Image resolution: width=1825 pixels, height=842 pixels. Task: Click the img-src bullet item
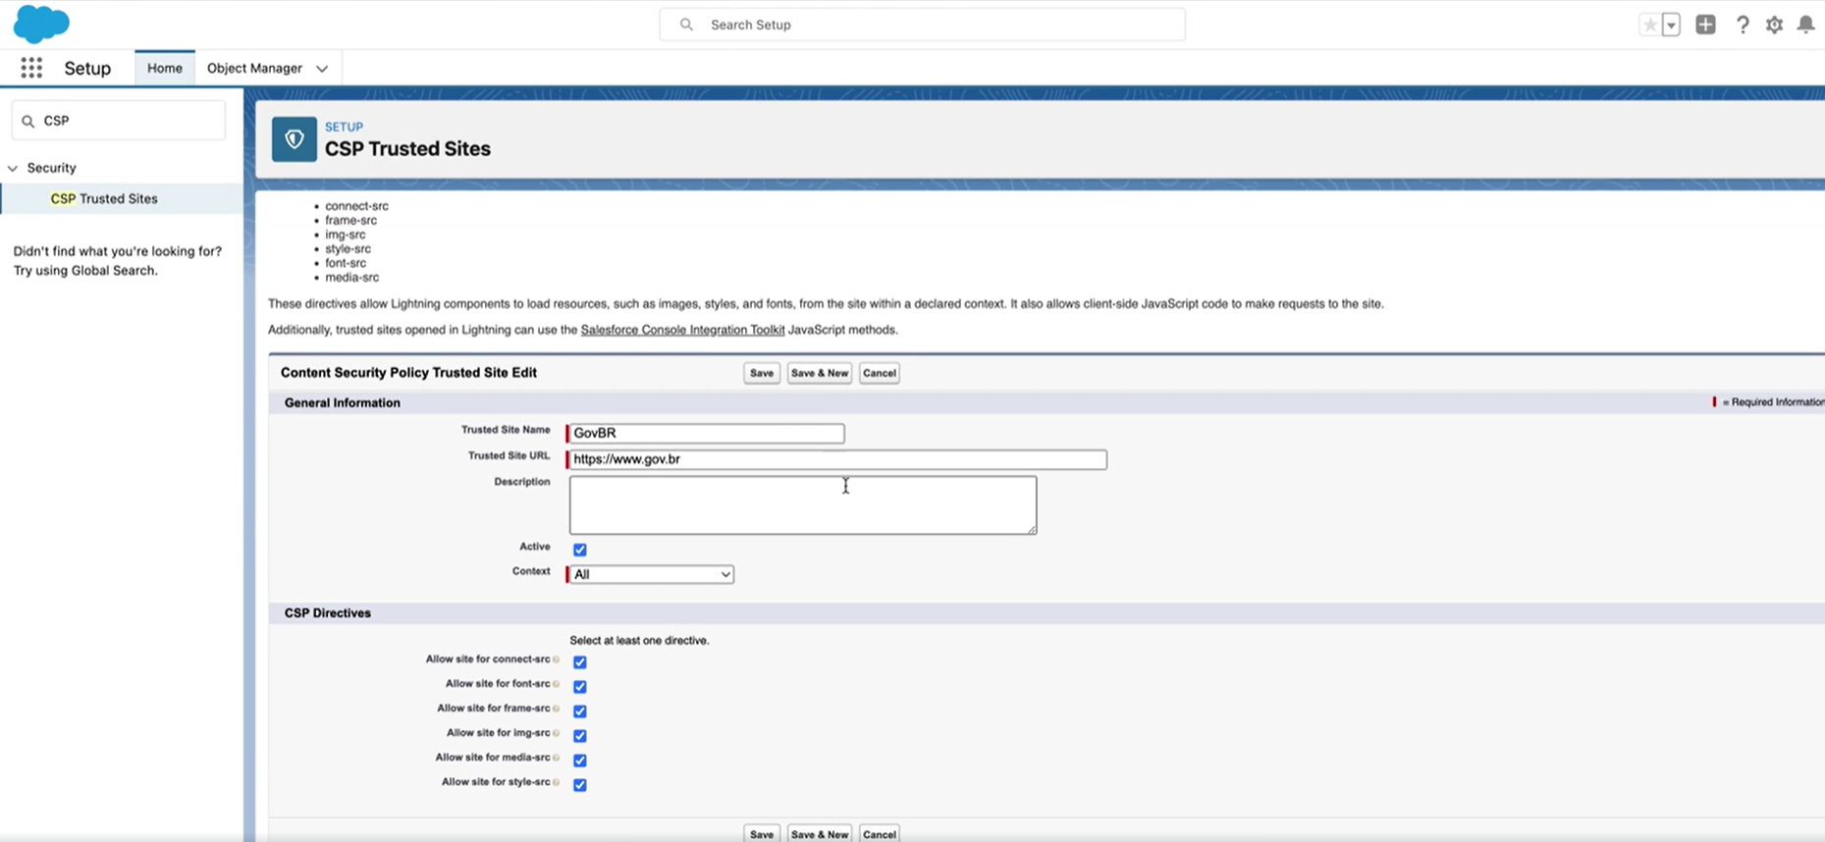pos(346,235)
